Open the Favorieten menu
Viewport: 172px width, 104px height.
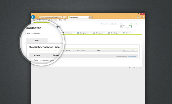[54, 20]
